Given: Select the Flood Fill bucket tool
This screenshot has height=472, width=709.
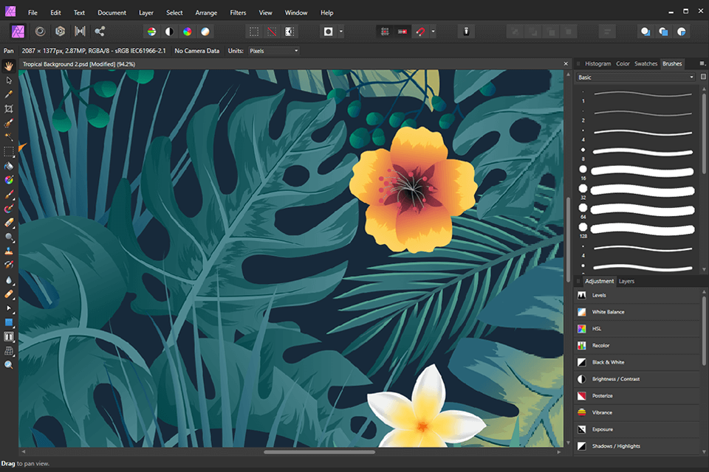Looking at the screenshot, I should coord(9,166).
